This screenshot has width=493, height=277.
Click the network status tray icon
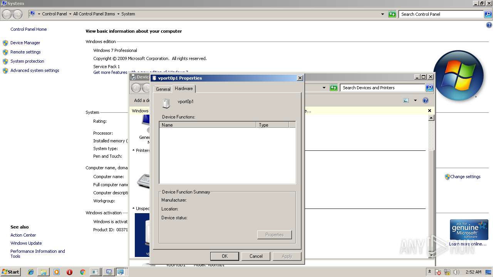(x=447, y=272)
